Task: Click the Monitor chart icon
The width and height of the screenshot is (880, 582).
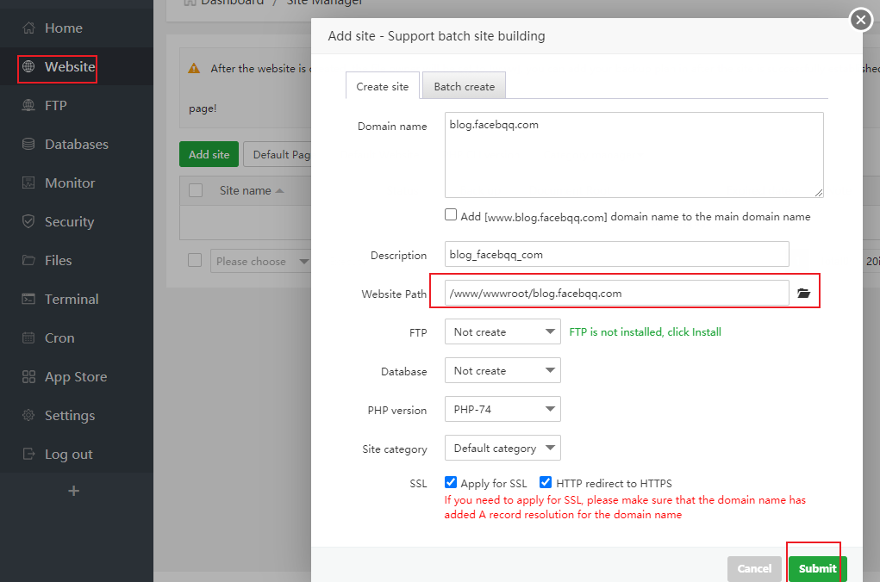Action: point(29,183)
